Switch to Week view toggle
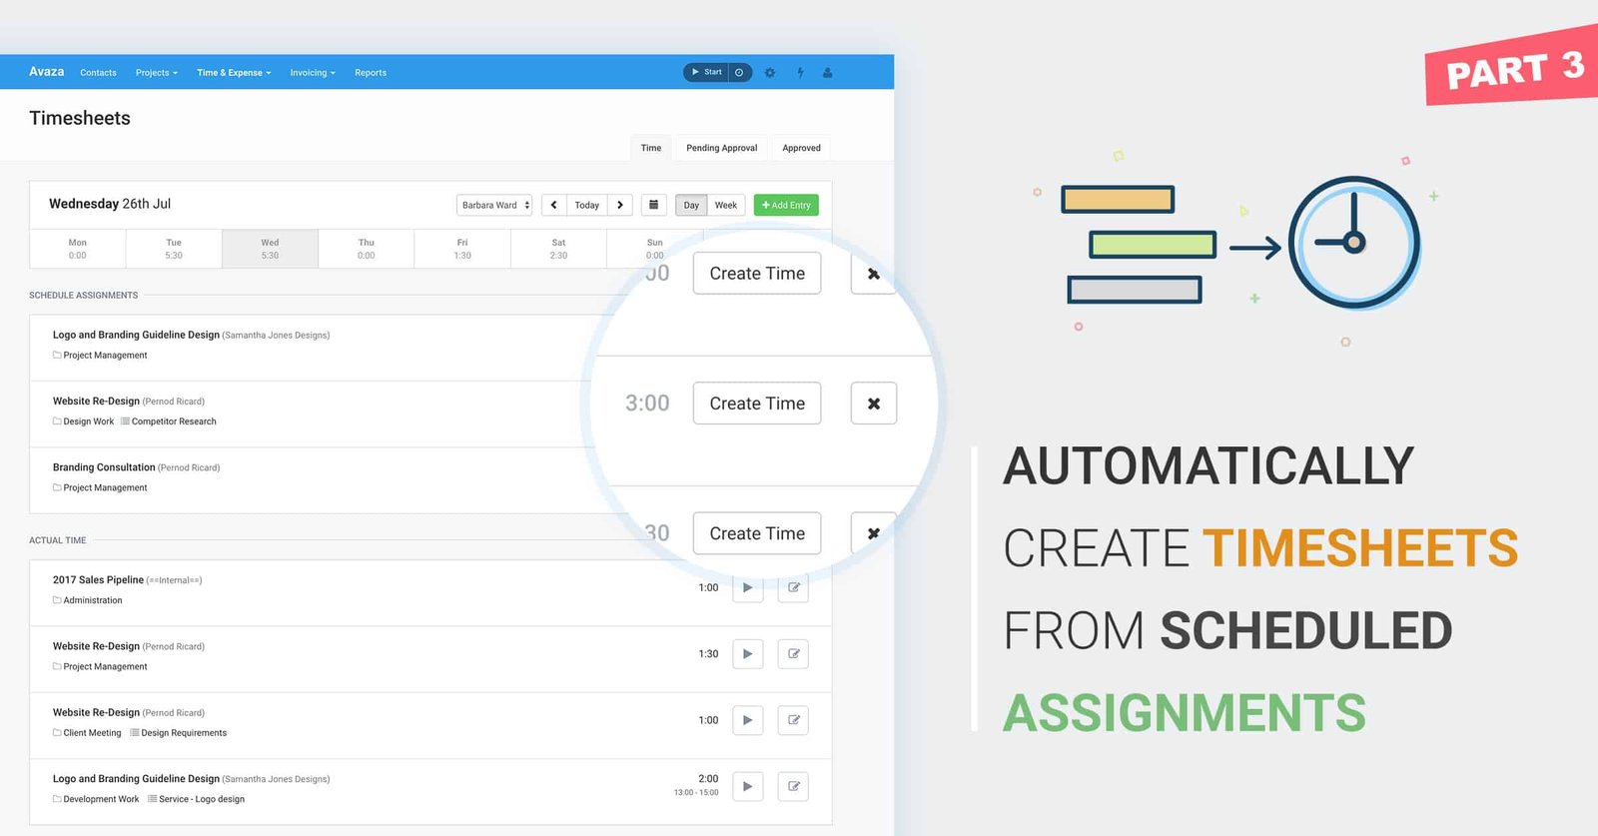 [726, 205]
